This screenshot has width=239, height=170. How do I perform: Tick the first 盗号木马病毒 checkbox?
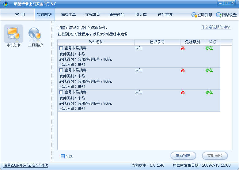click(x=61, y=48)
